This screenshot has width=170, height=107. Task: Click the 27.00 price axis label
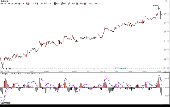[167, 14]
